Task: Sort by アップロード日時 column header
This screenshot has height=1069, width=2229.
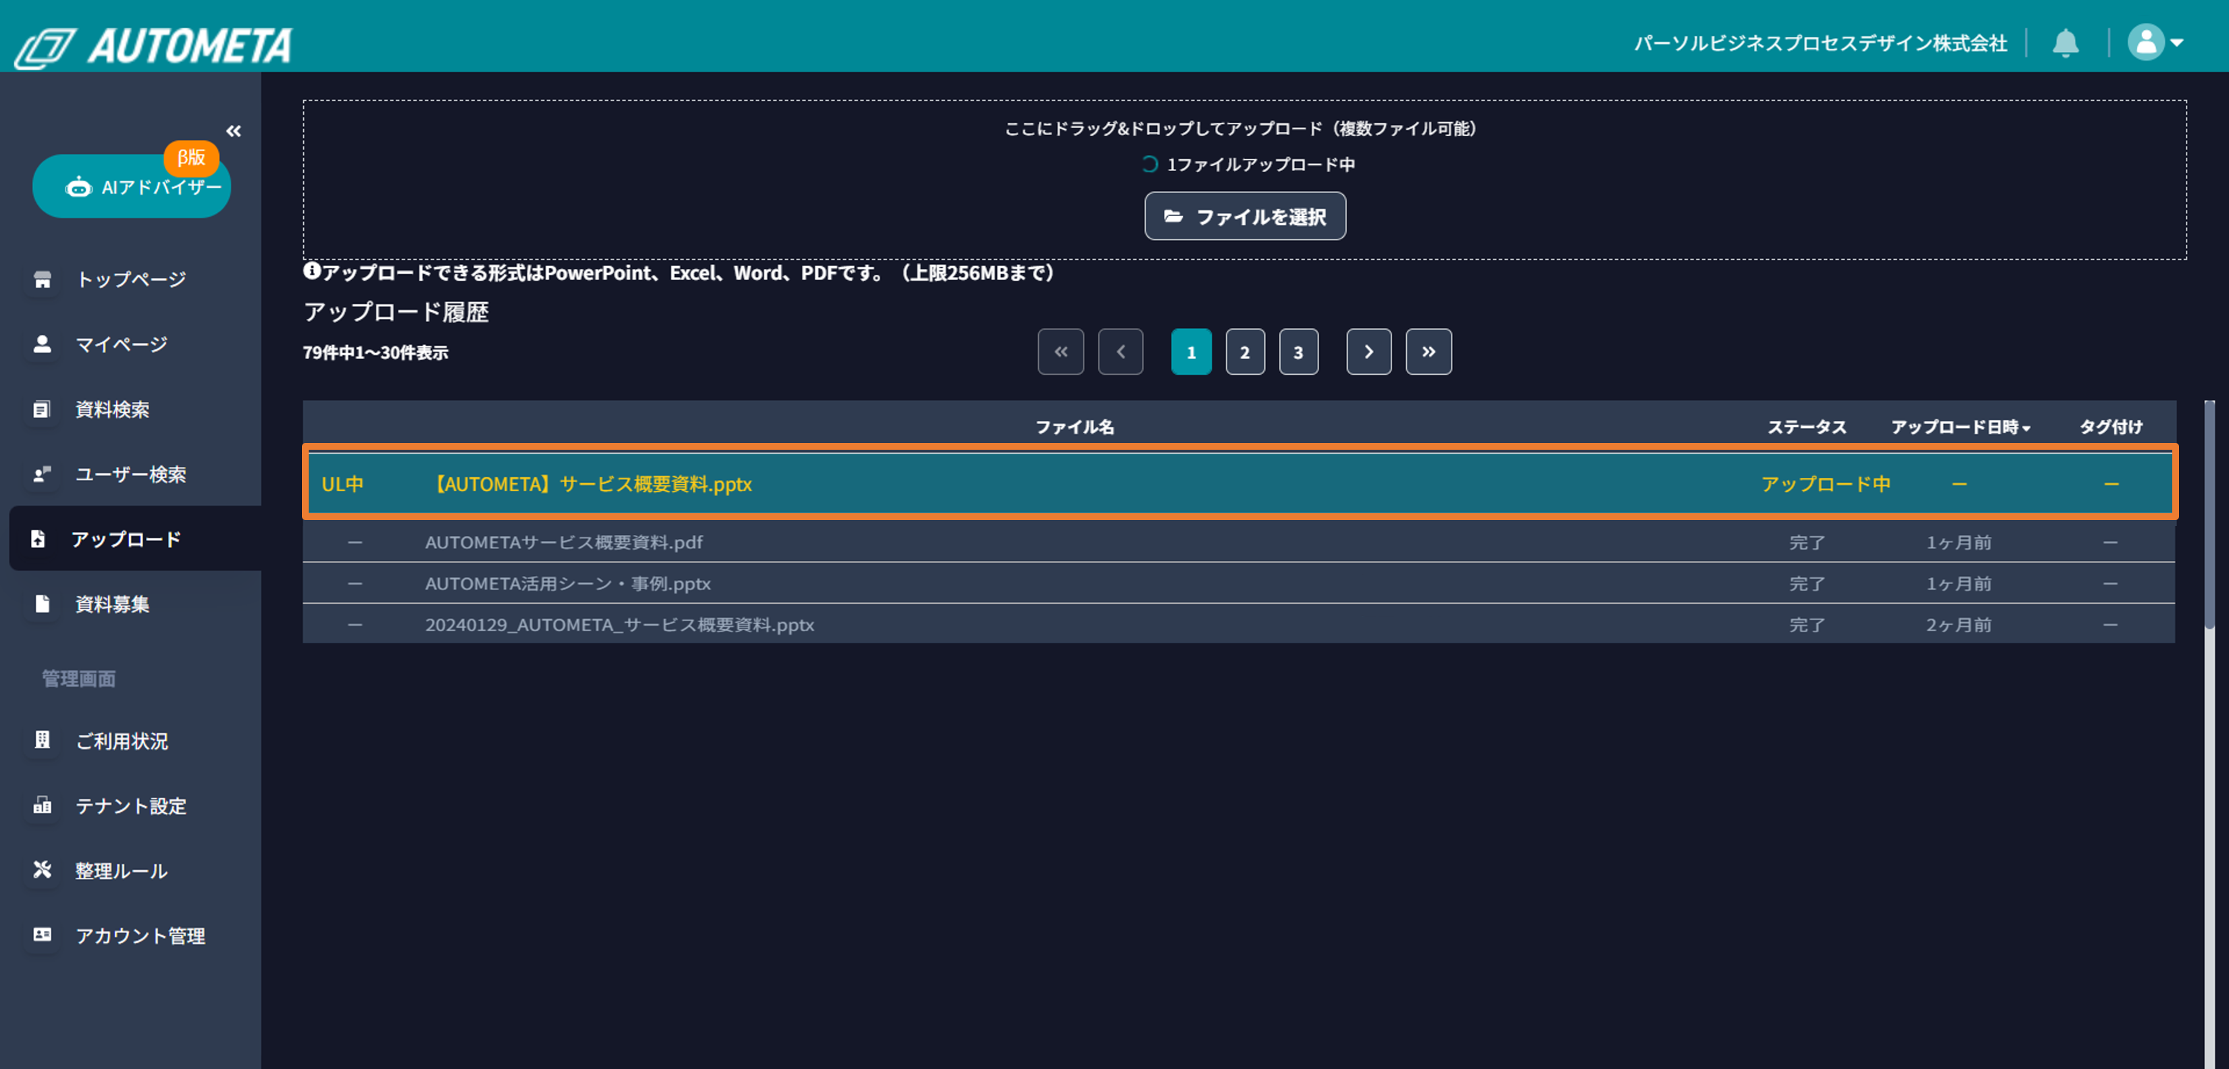Action: [1961, 427]
